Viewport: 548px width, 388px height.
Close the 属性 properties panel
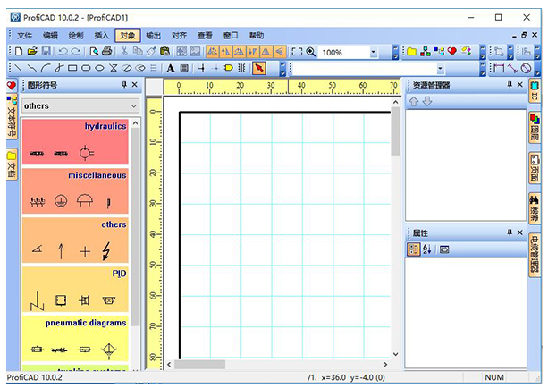pyautogui.click(x=520, y=232)
